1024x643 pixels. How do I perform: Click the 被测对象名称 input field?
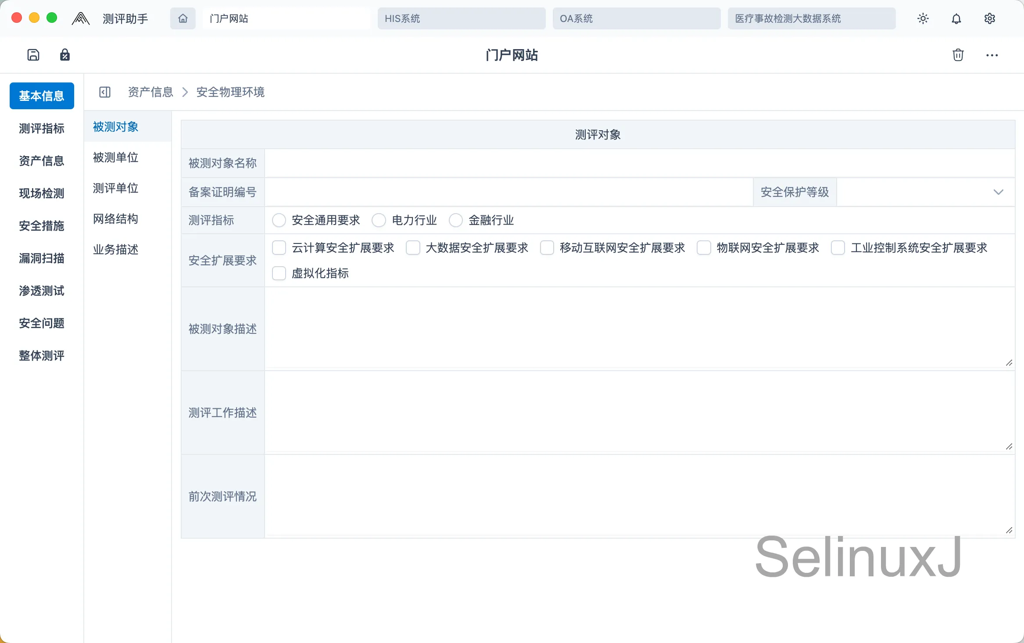(x=639, y=163)
